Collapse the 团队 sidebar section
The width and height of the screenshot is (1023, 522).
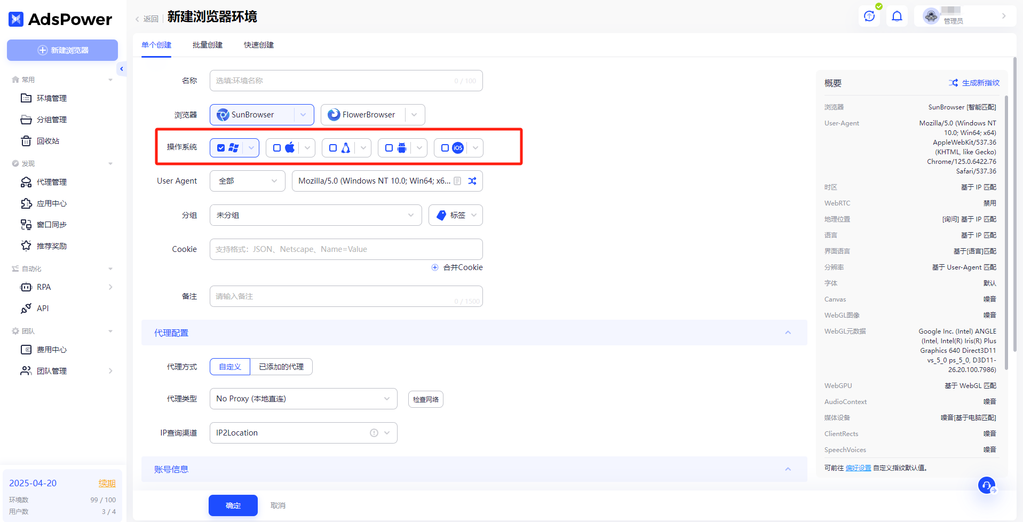pyautogui.click(x=110, y=331)
